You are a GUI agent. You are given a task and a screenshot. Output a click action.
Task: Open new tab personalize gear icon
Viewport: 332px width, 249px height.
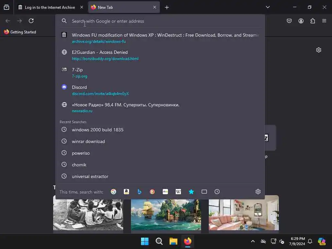click(318, 50)
